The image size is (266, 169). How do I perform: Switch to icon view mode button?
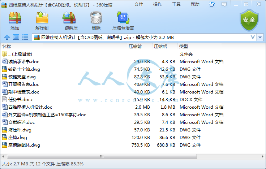[x=16, y=37]
